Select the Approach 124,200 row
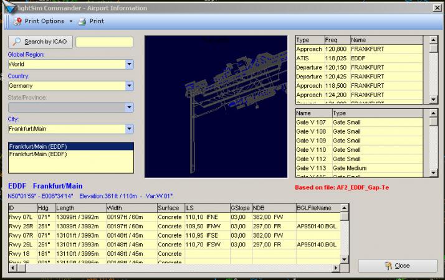Screen dimensions: 445x280 (x=359, y=95)
